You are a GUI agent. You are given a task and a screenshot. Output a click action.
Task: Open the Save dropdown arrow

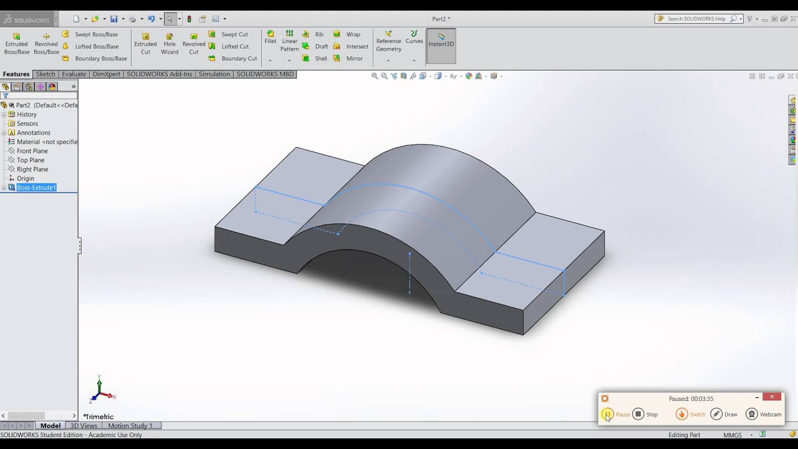[123, 19]
